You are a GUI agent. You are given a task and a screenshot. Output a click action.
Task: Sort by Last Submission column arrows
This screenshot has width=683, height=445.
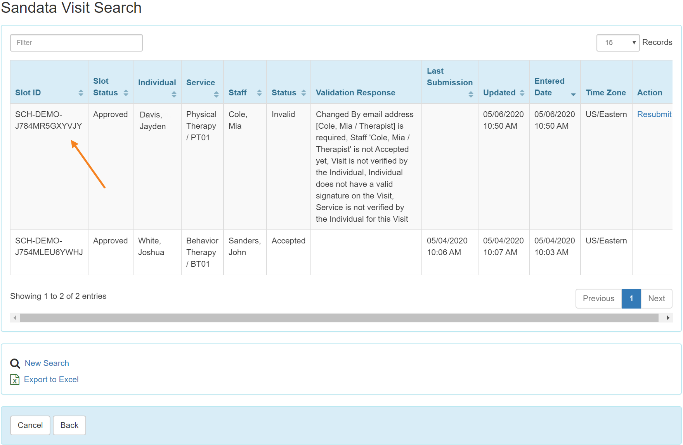471,94
